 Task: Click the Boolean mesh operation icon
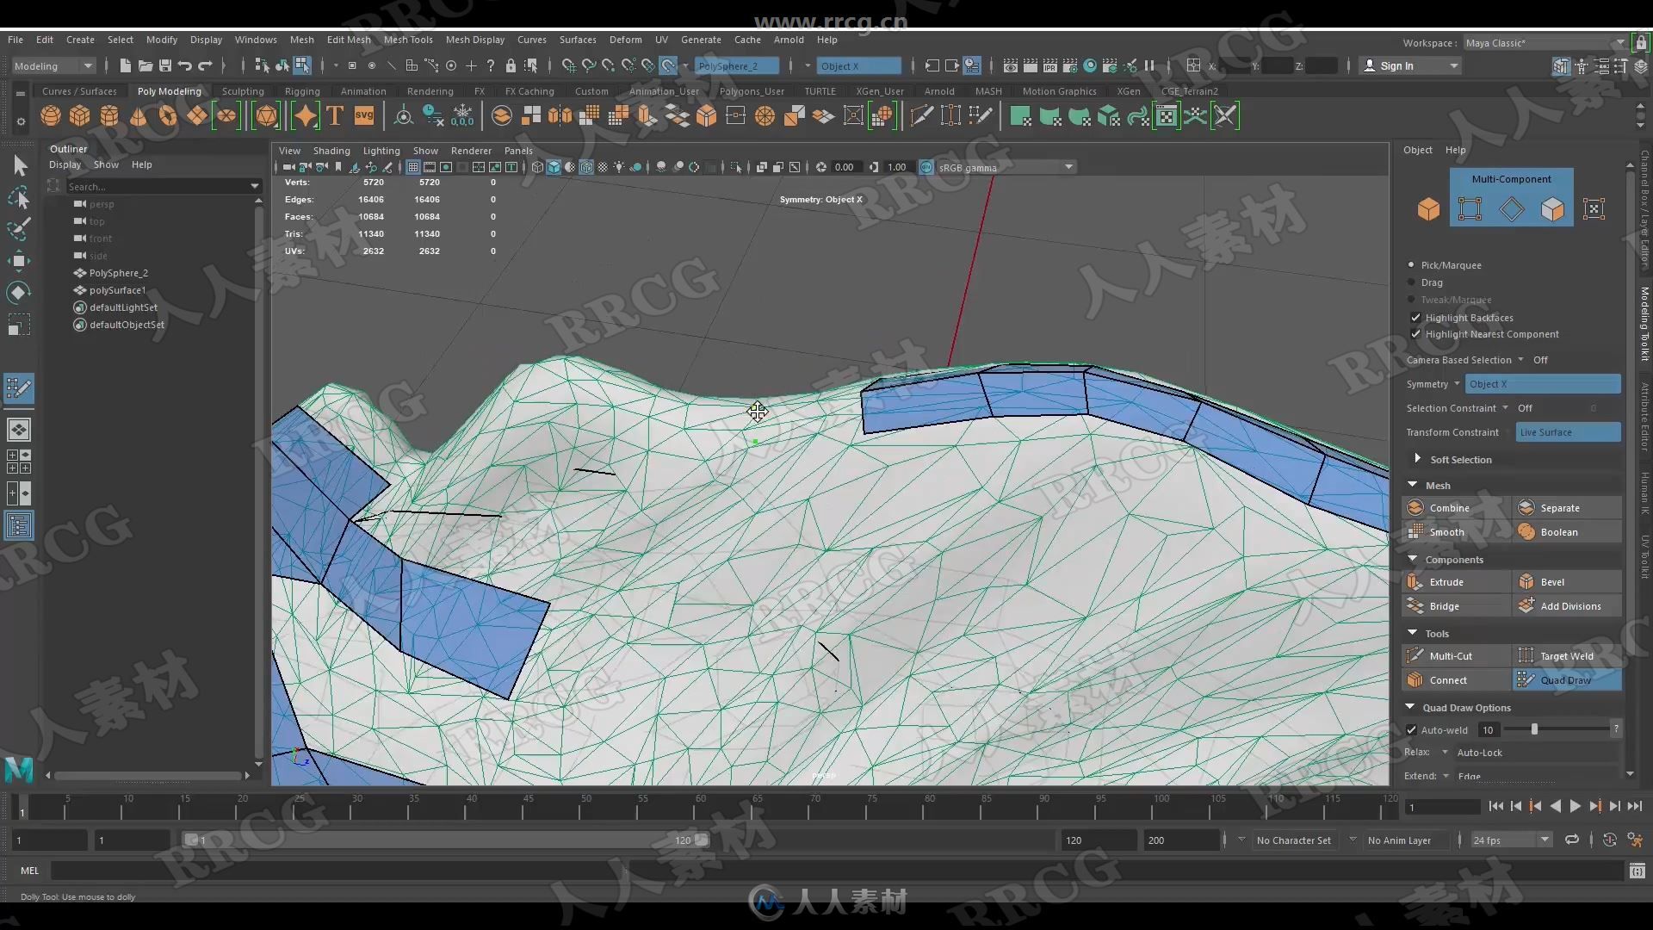point(1524,531)
